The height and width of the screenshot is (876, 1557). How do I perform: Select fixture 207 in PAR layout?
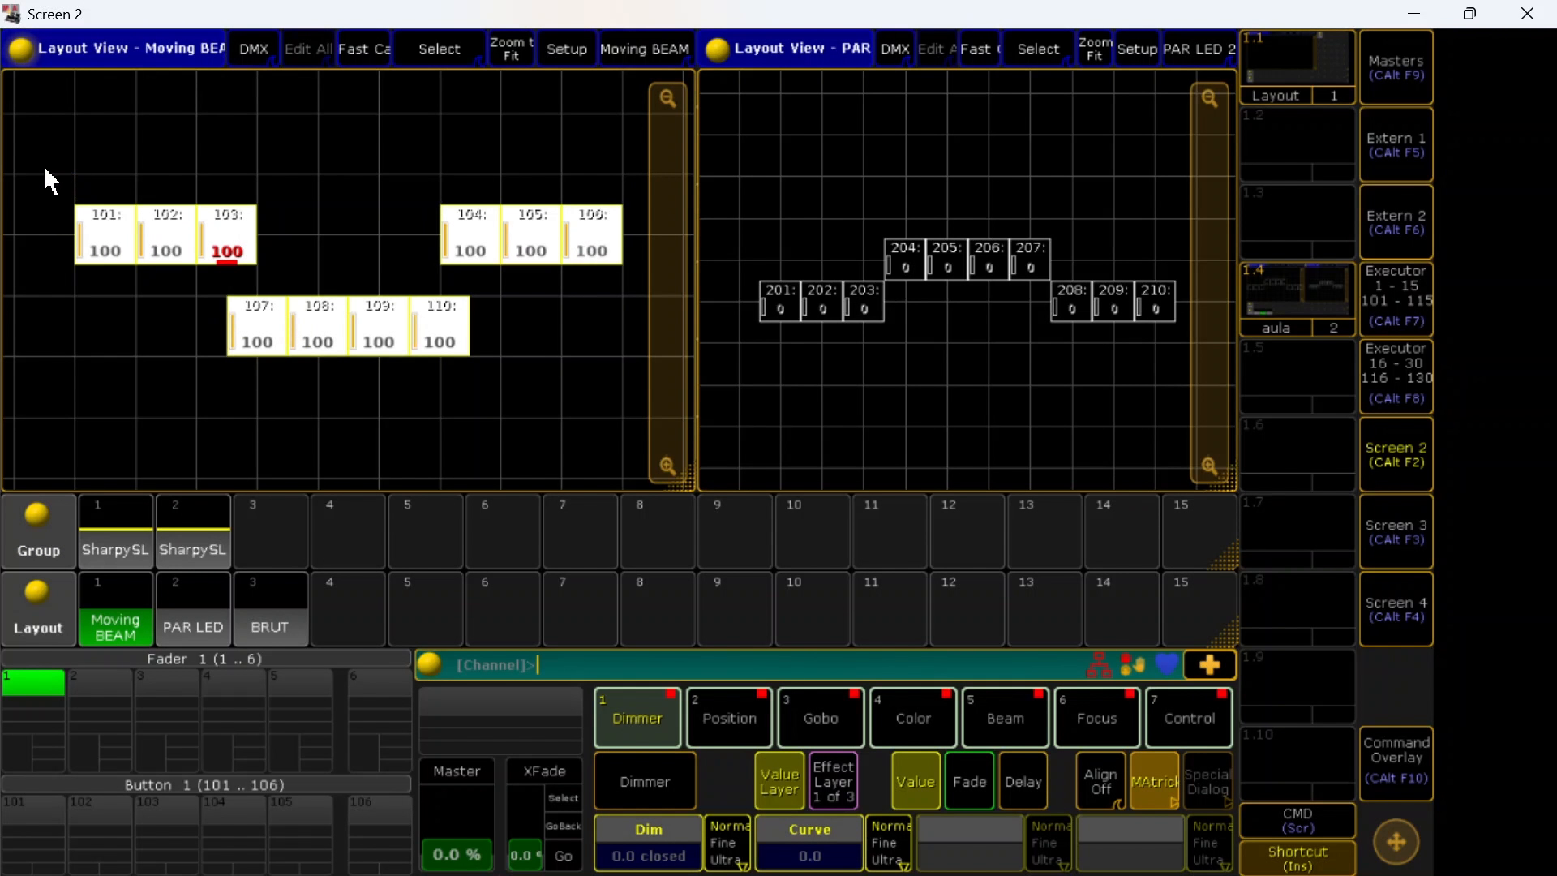click(1030, 259)
